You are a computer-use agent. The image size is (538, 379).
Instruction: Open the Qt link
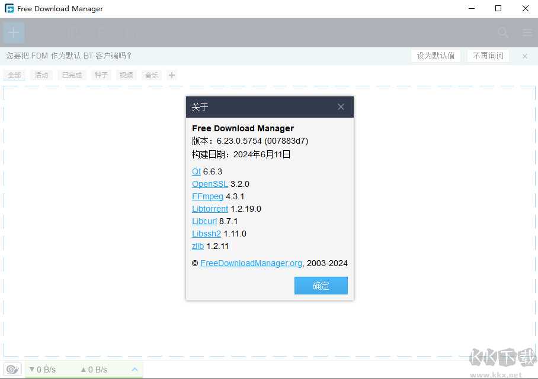point(196,171)
